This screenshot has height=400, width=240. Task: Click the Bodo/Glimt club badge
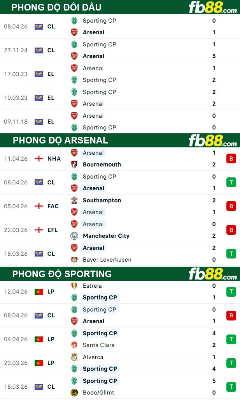coord(74,393)
